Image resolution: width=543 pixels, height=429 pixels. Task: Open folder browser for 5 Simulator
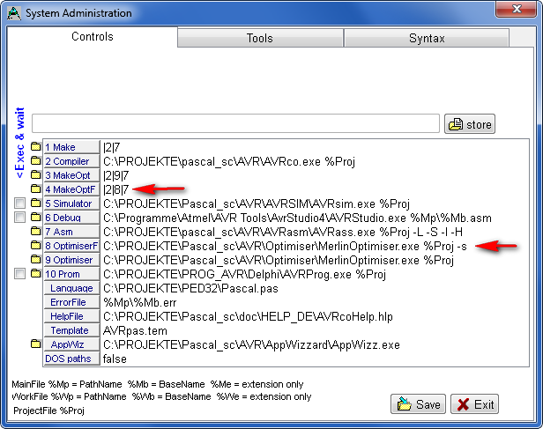pos(35,203)
